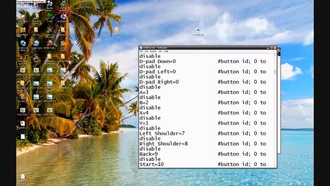330x186 pixels.
Task: Place cursor on "D-pad Left=0" line
Action: click(158, 72)
